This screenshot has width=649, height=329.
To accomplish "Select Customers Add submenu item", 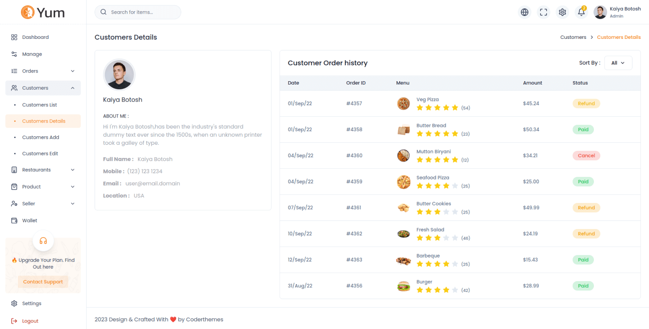I will [x=41, y=137].
